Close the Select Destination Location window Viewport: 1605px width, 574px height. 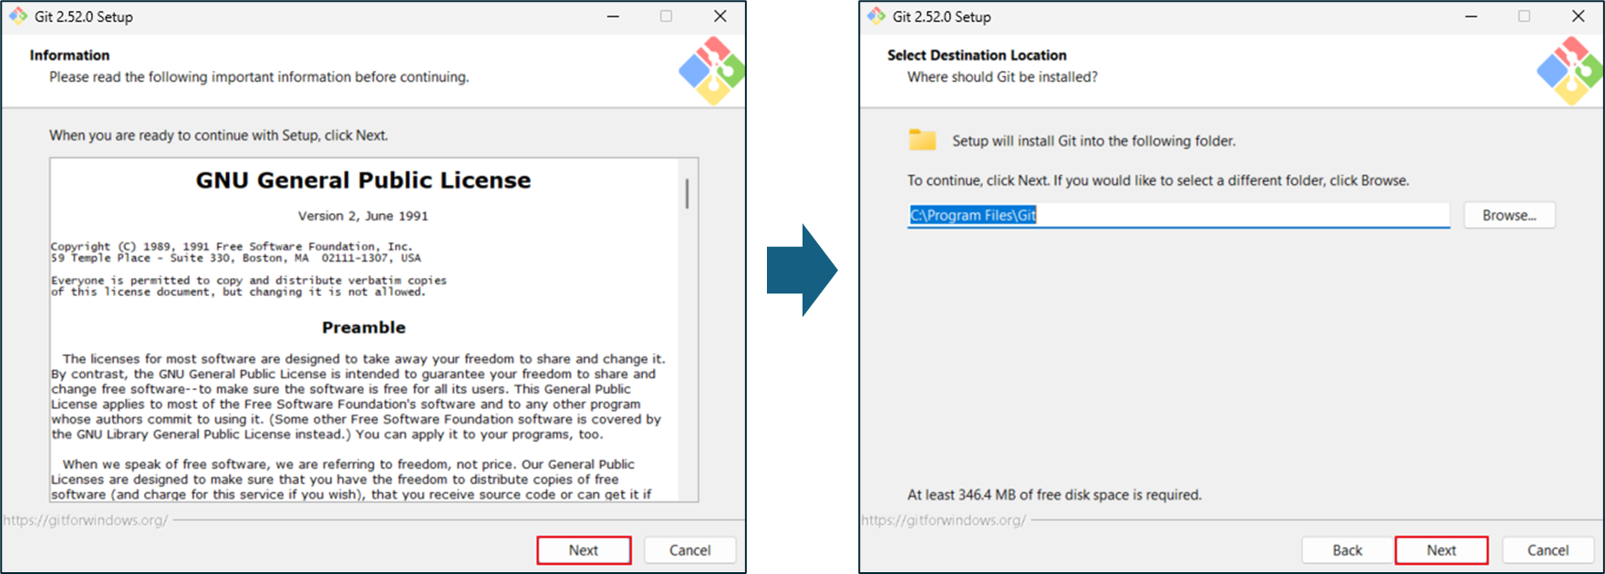tap(1579, 16)
